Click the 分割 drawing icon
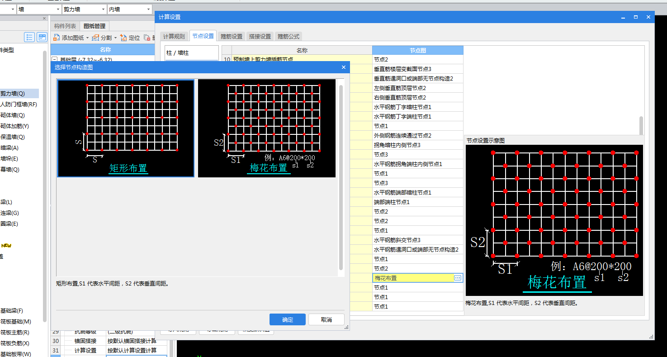667x357 pixels. tap(95, 38)
